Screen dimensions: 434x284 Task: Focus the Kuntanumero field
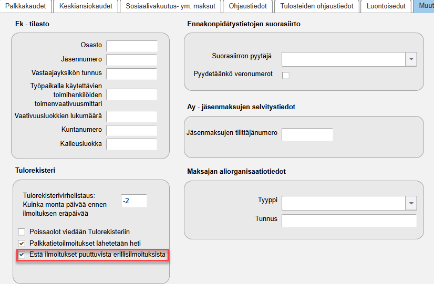click(x=132, y=130)
